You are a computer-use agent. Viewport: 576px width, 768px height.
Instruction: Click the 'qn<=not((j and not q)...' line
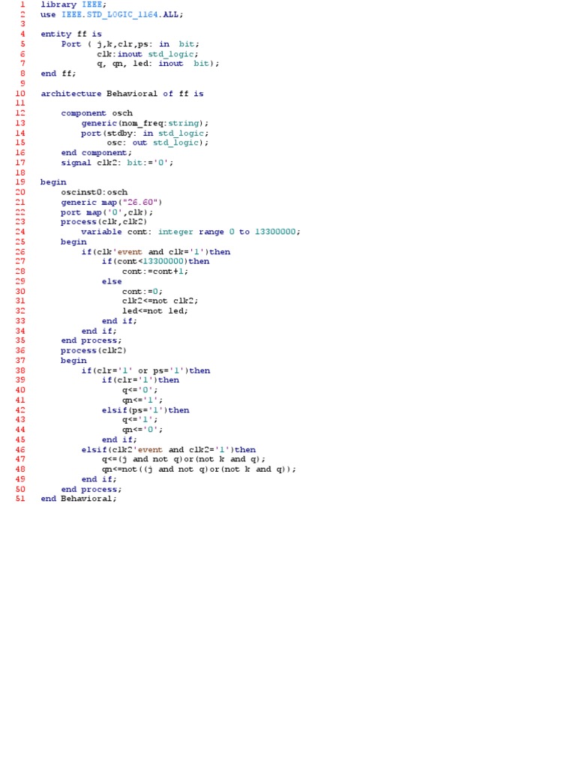coord(199,469)
